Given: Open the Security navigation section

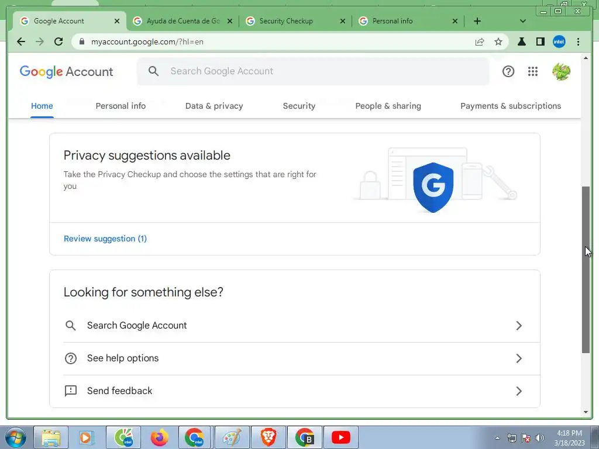Looking at the screenshot, I should point(299,106).
